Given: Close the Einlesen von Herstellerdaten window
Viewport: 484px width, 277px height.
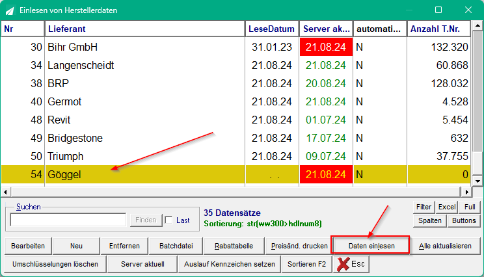Looking at the screenshot, I should pyautogui.click(x=468, y=10).
